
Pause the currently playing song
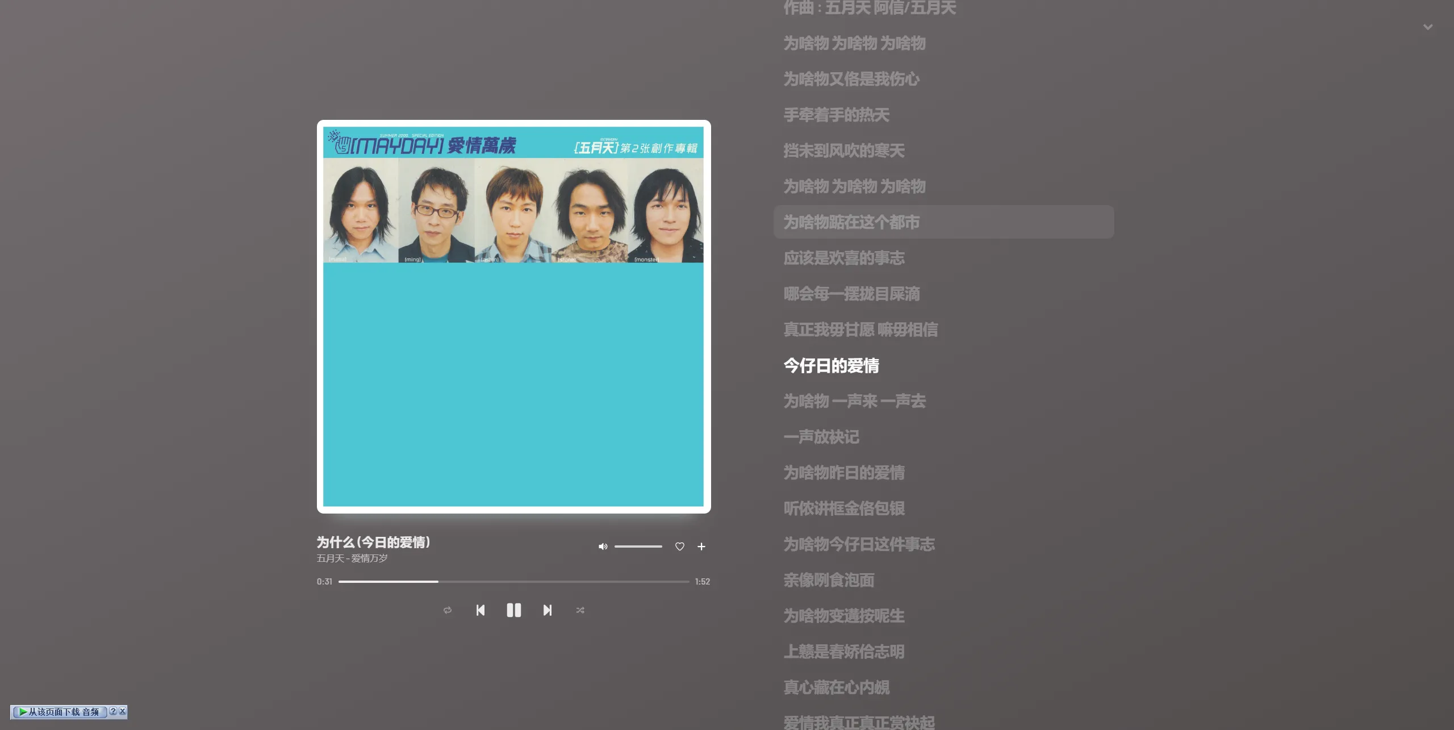coord(513,610)
